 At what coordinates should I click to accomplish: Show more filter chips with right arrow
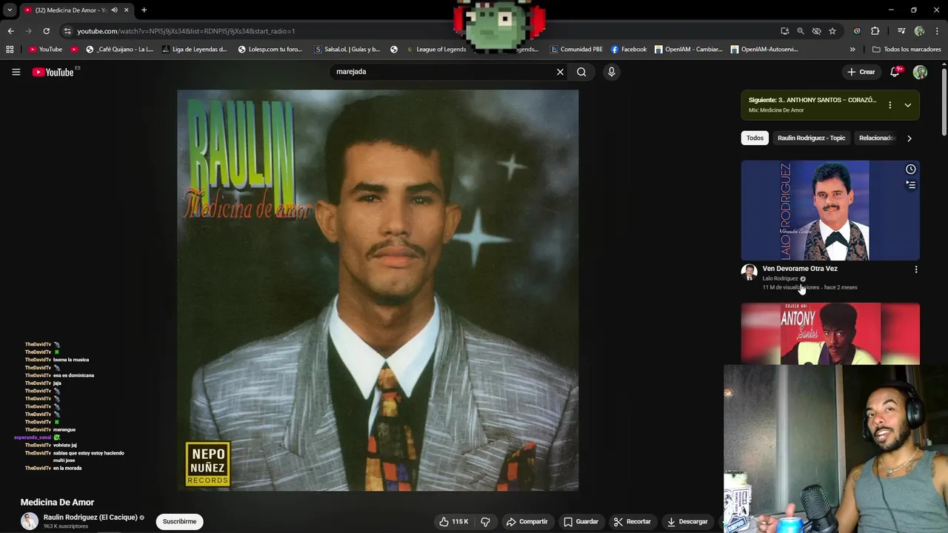pos(909,138)
